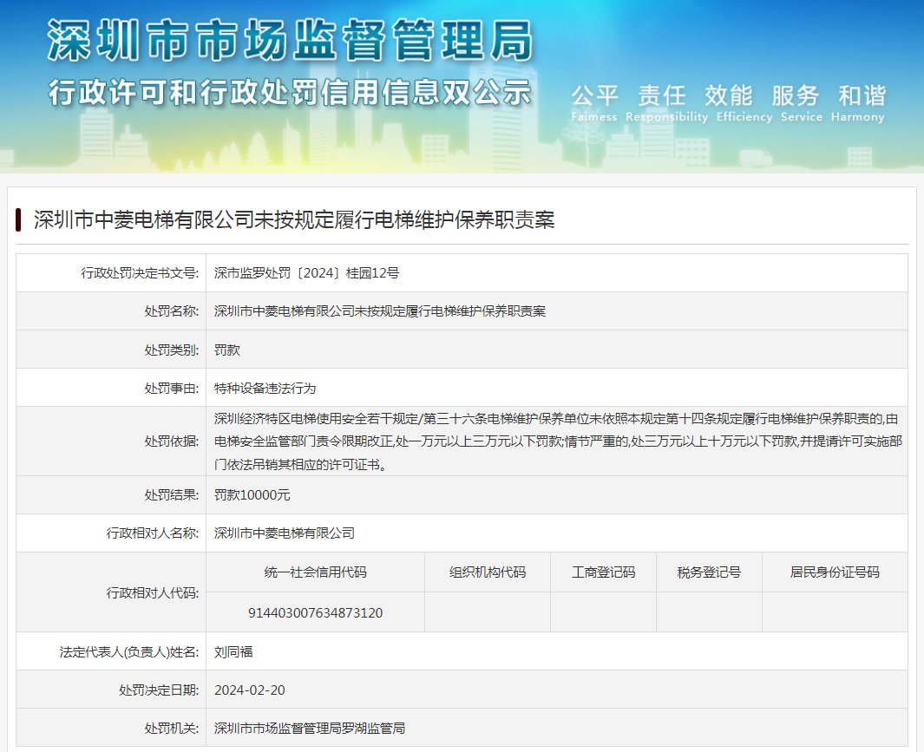Click the 处罚依据 legal basis paragraph
This screenshot has height=752, width=924.
(557, 441)
